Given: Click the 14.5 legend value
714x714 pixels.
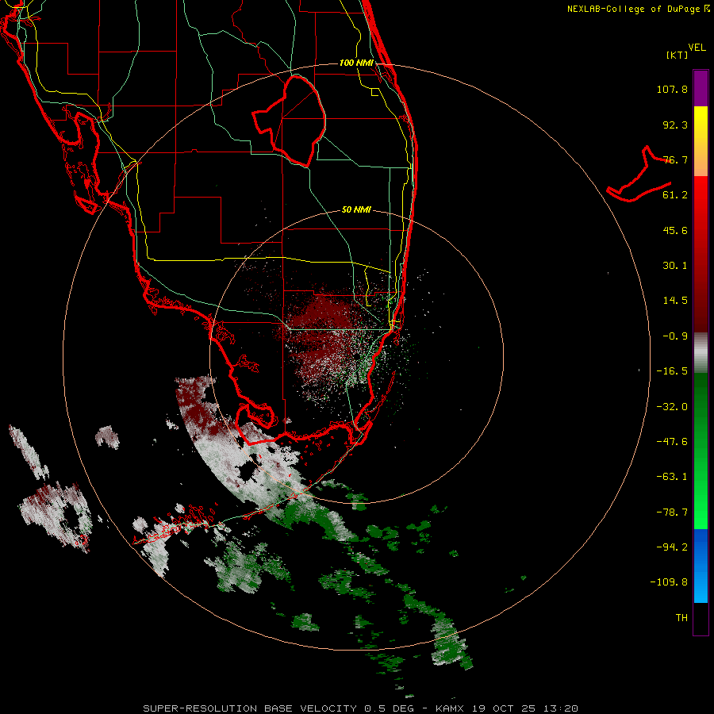Looking at the screenshot, I should (x=675, y=301).
